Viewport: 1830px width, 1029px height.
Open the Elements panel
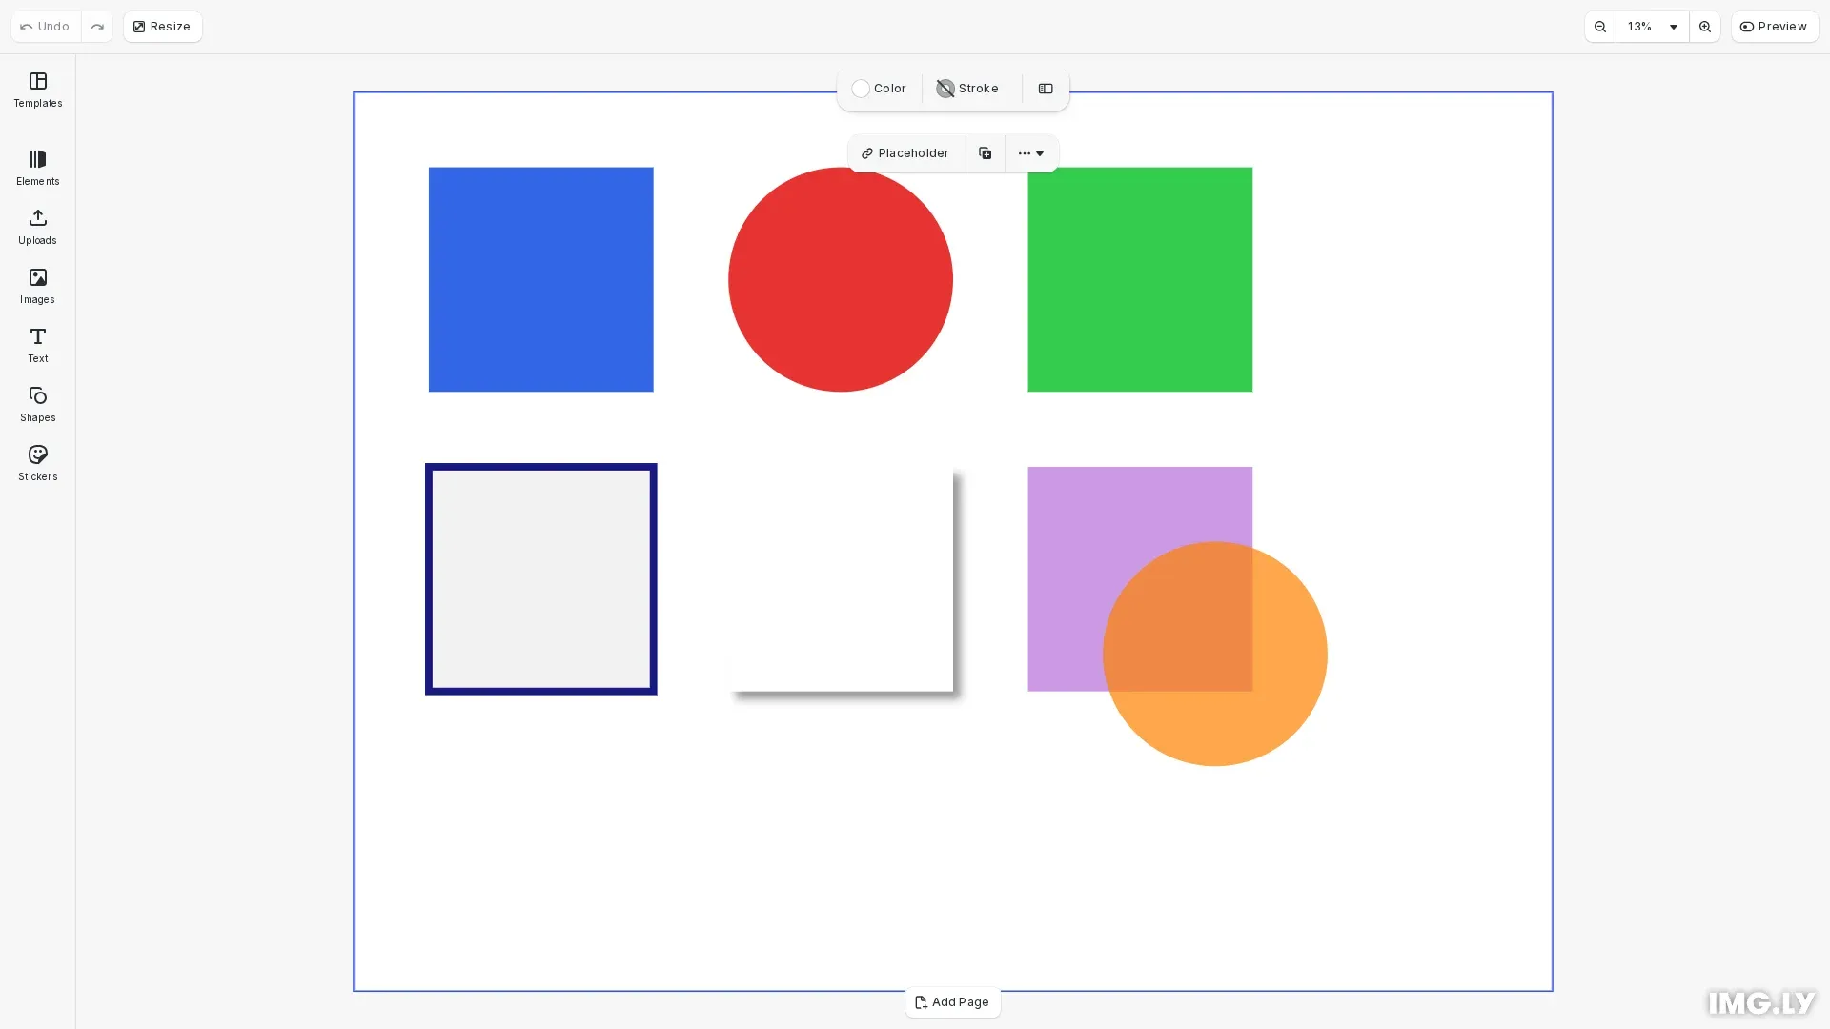37,168
